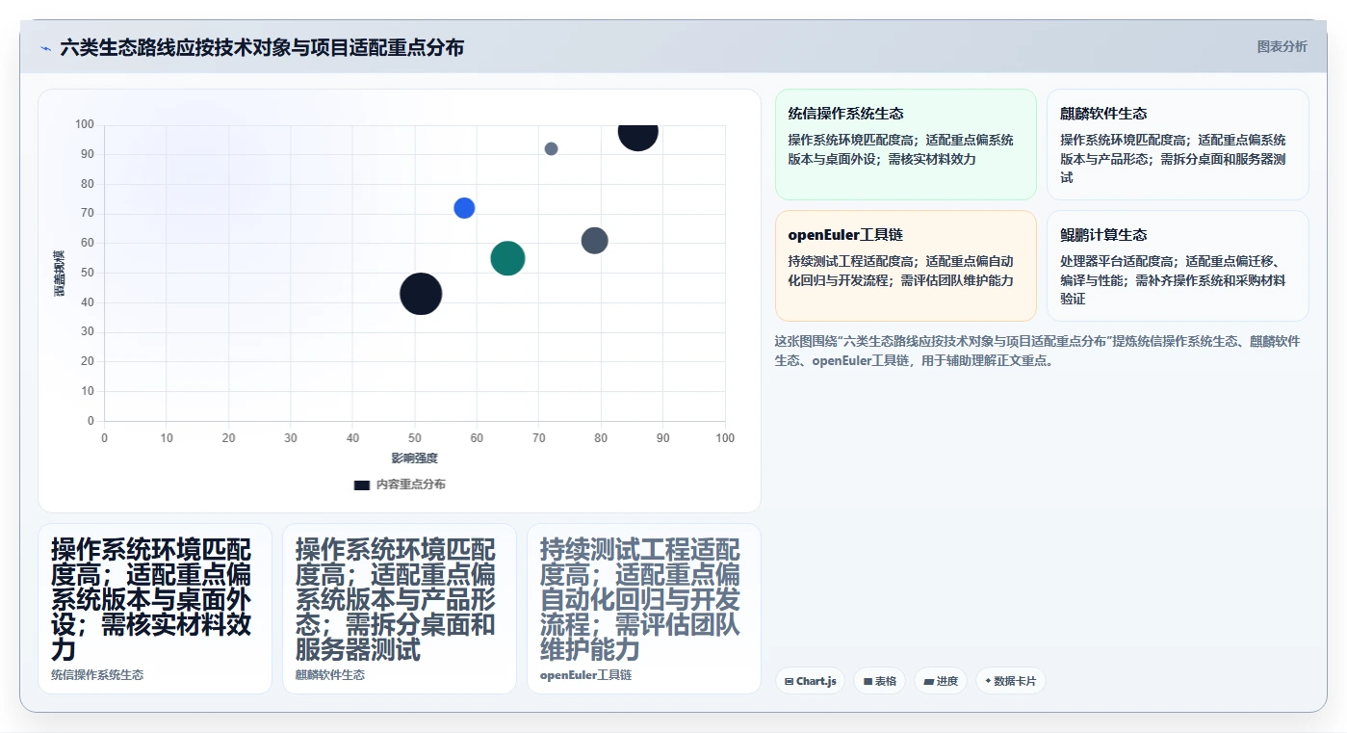Viewport: 1347px width, 733px height.
Task: Click the summary paragraph starting 这张图围绕
Action: click(1039, 351)
